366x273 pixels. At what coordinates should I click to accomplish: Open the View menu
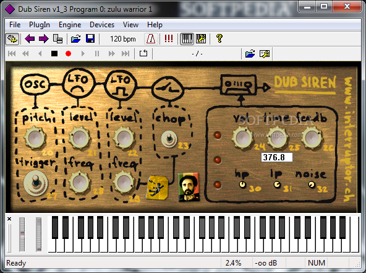pos(130,25)
